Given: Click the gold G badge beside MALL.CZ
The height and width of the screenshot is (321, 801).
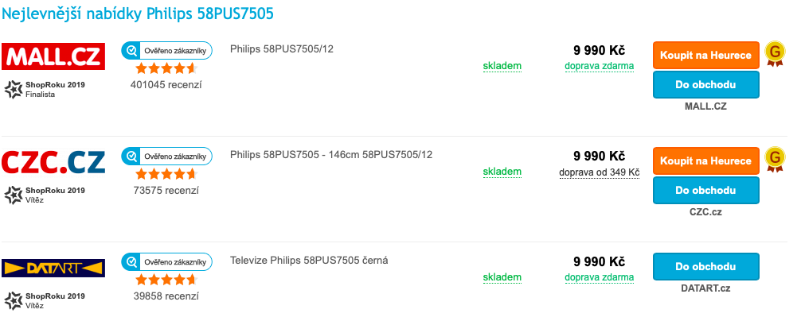Looking at the screenshot, I should 774,53.
